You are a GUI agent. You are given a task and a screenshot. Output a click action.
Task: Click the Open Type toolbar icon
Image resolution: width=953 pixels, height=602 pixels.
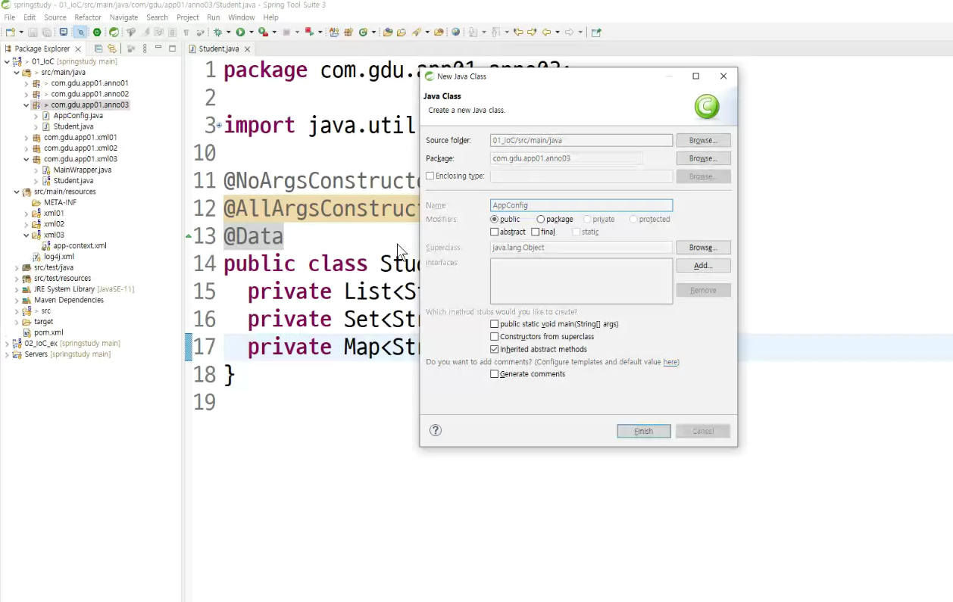tap(388, 33)
